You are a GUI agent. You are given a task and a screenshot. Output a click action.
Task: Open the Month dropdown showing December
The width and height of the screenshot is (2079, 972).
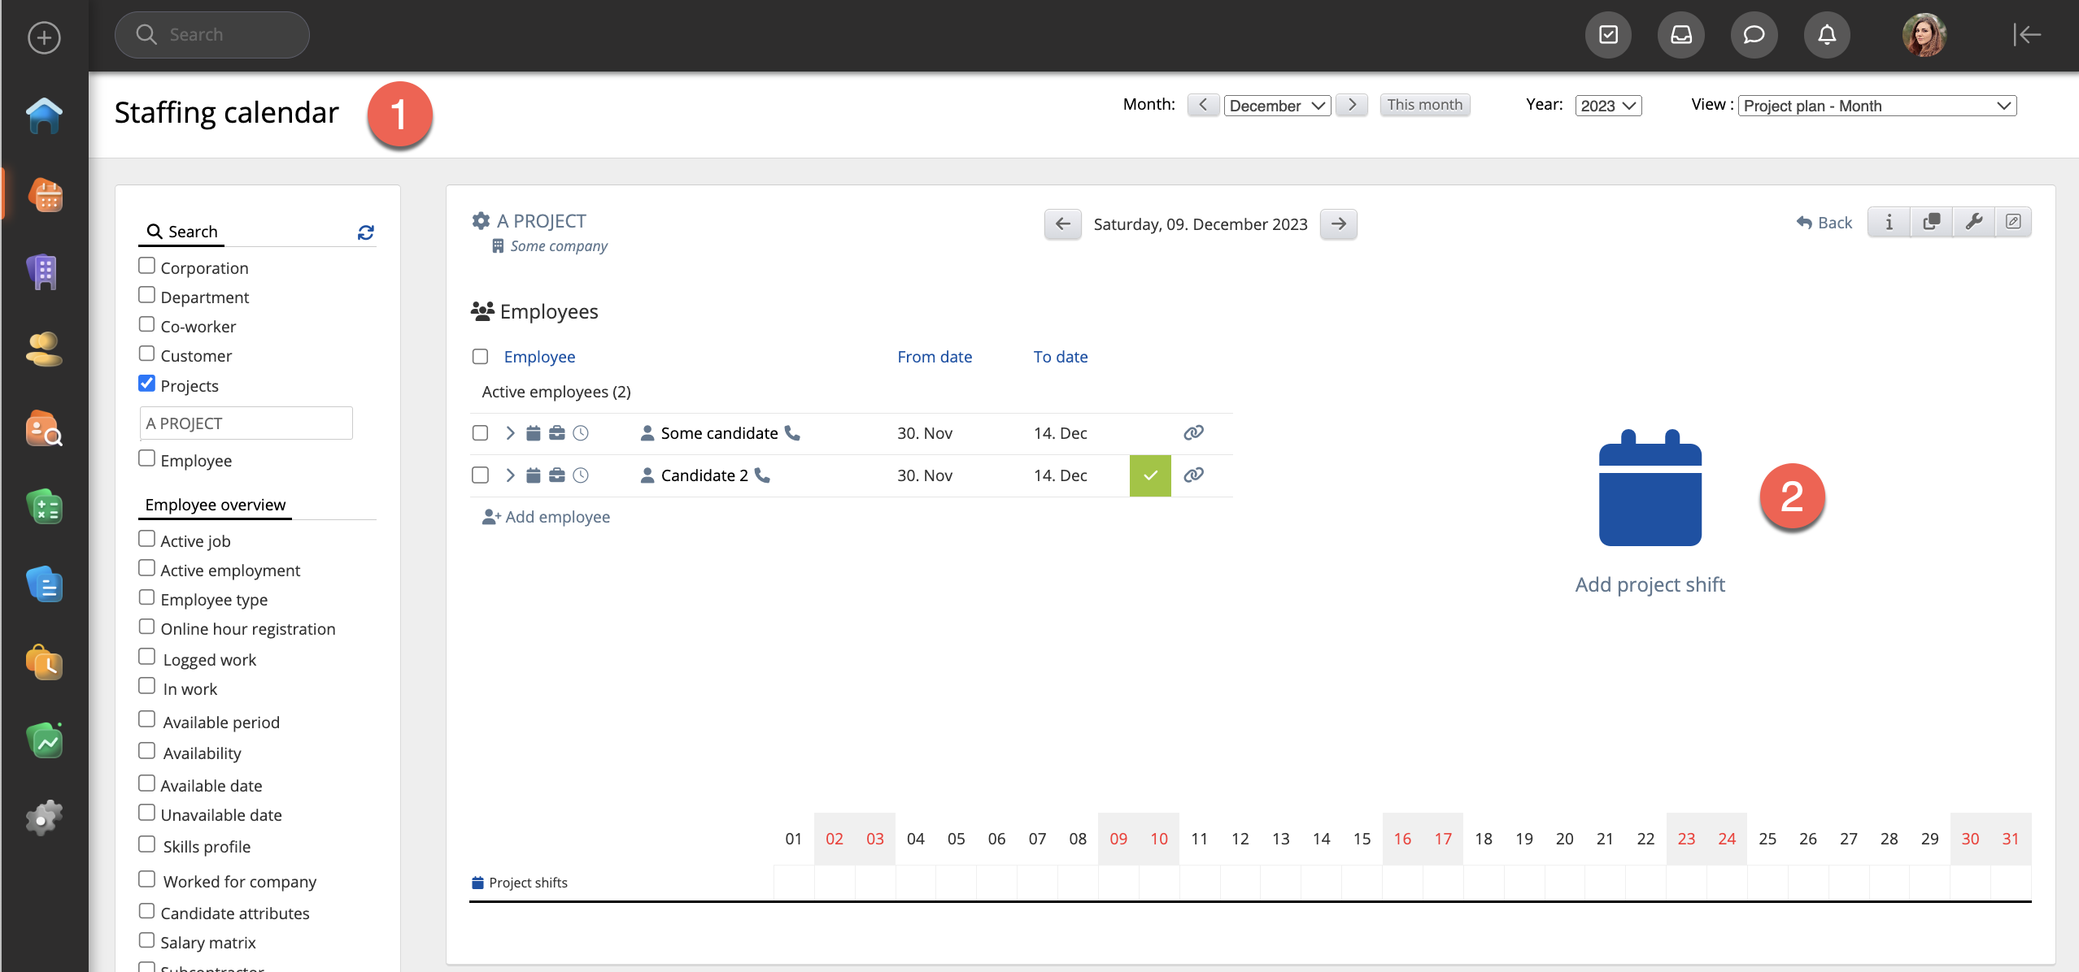1277,106
